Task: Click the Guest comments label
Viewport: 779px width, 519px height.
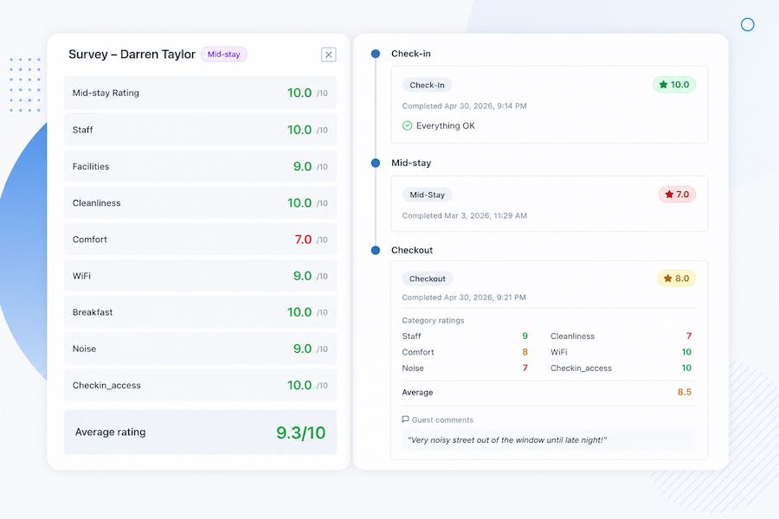Action: pyautogui.click(x=442, y=420)
